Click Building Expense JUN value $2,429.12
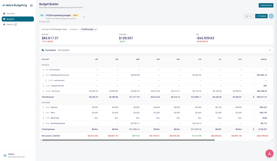277x161 pixels. tap(197, 123)
